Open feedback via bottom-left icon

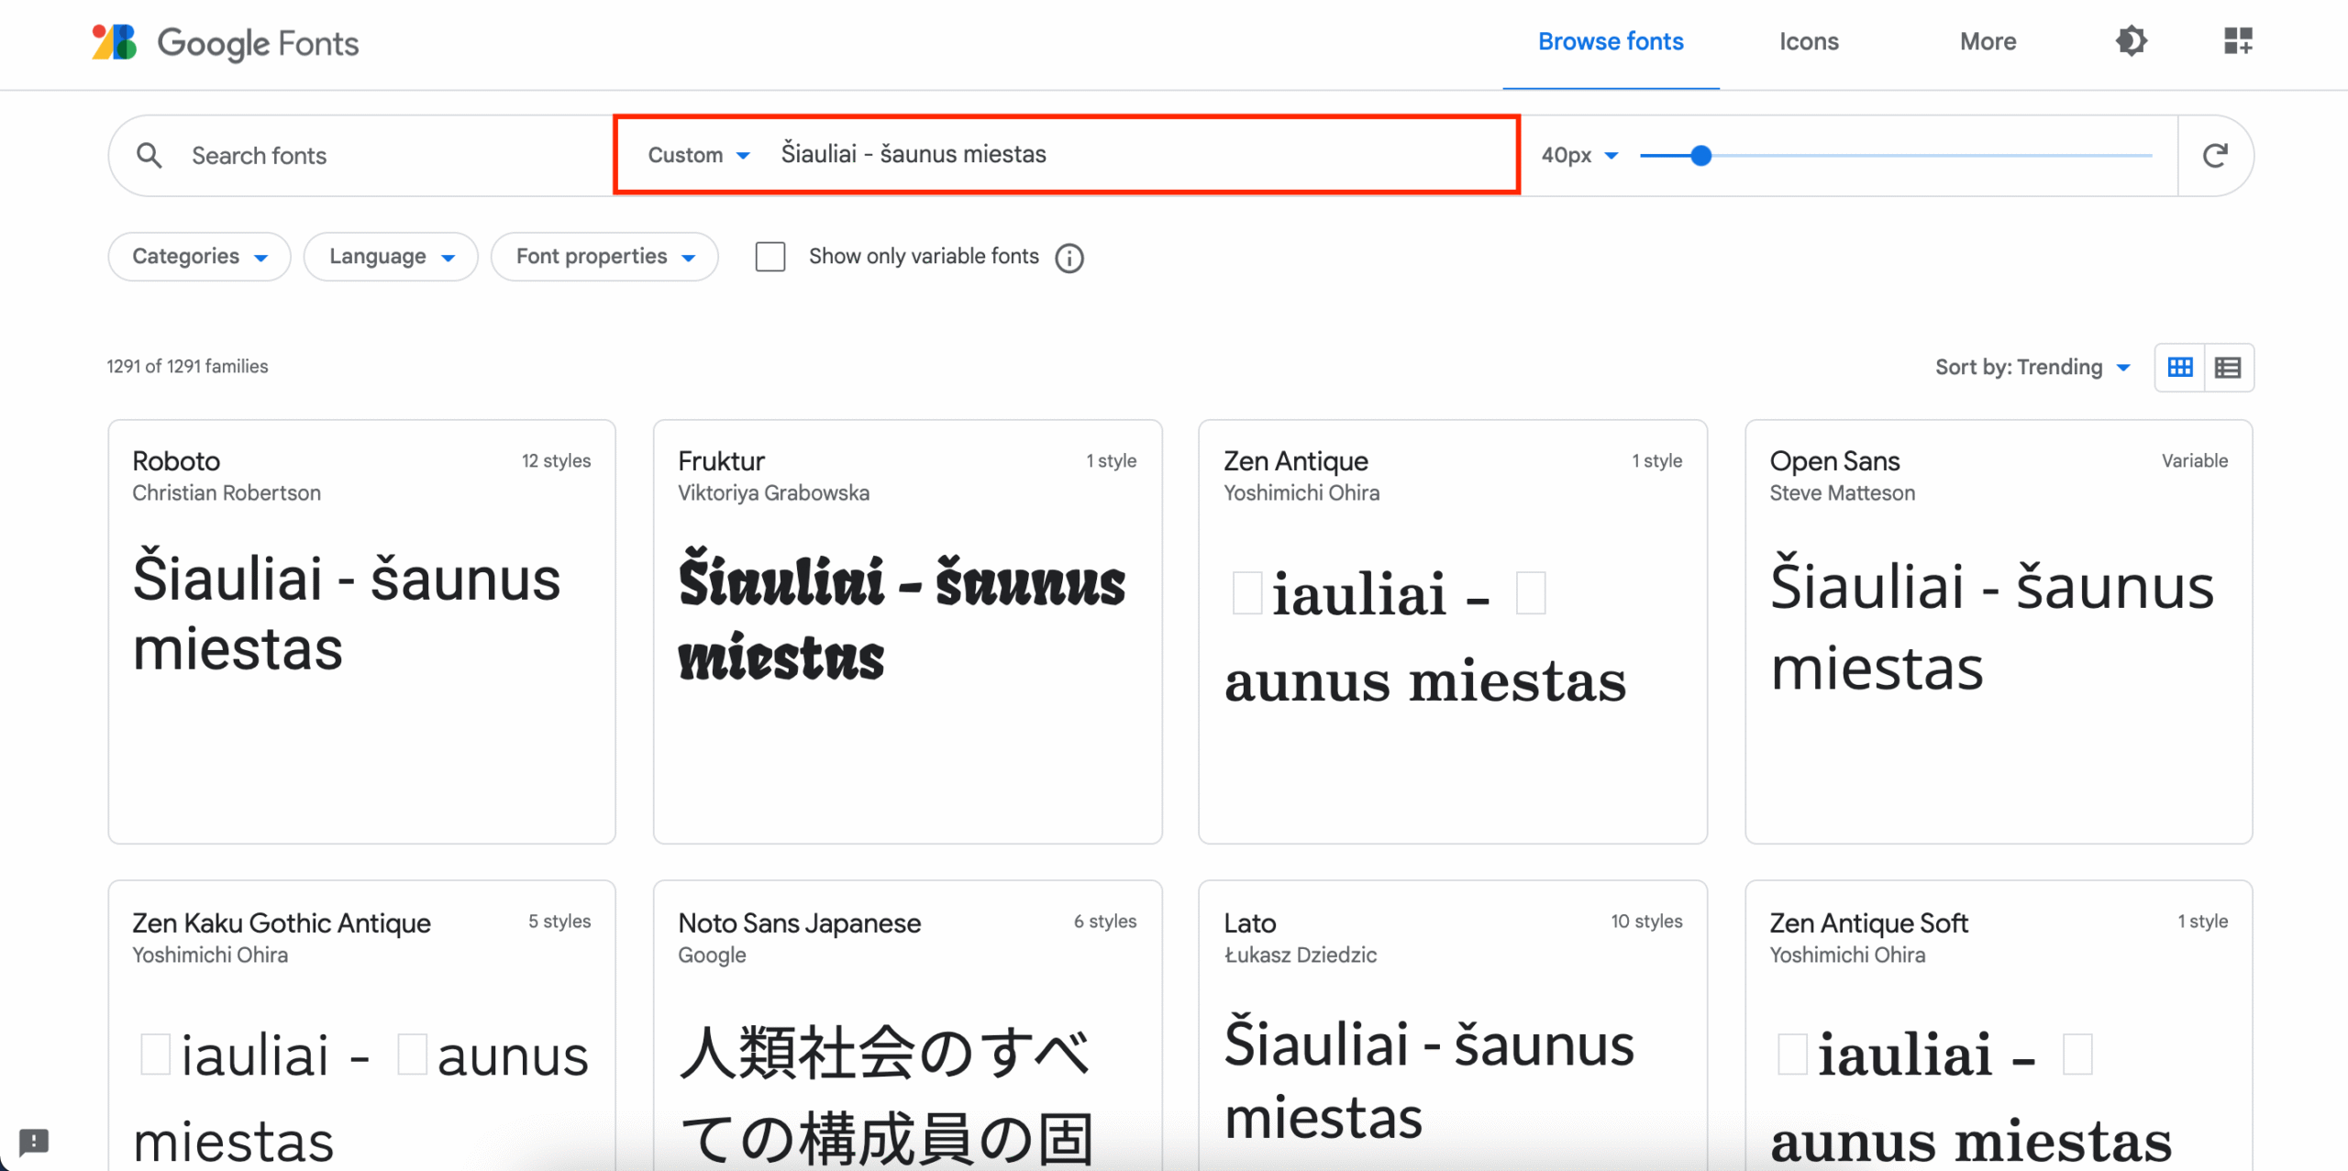[33, 1143]
